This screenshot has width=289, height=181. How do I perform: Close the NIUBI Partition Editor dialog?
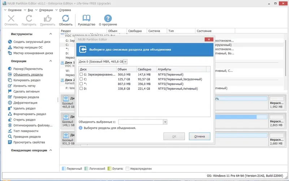click(209, 39)
